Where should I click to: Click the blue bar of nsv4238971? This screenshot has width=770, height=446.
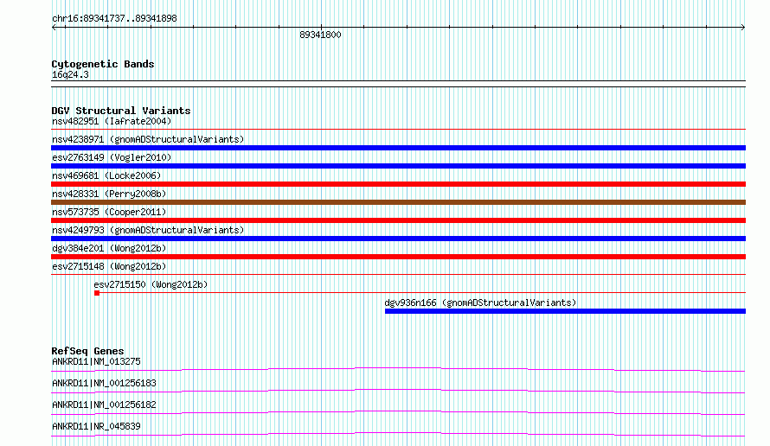click(398, 148)
